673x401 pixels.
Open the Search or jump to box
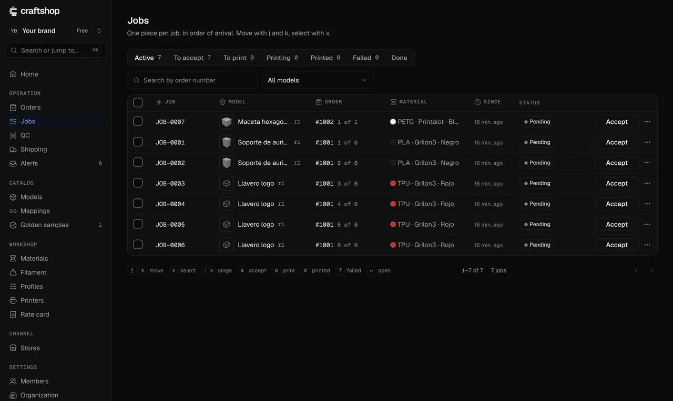[x=56, y=50]
